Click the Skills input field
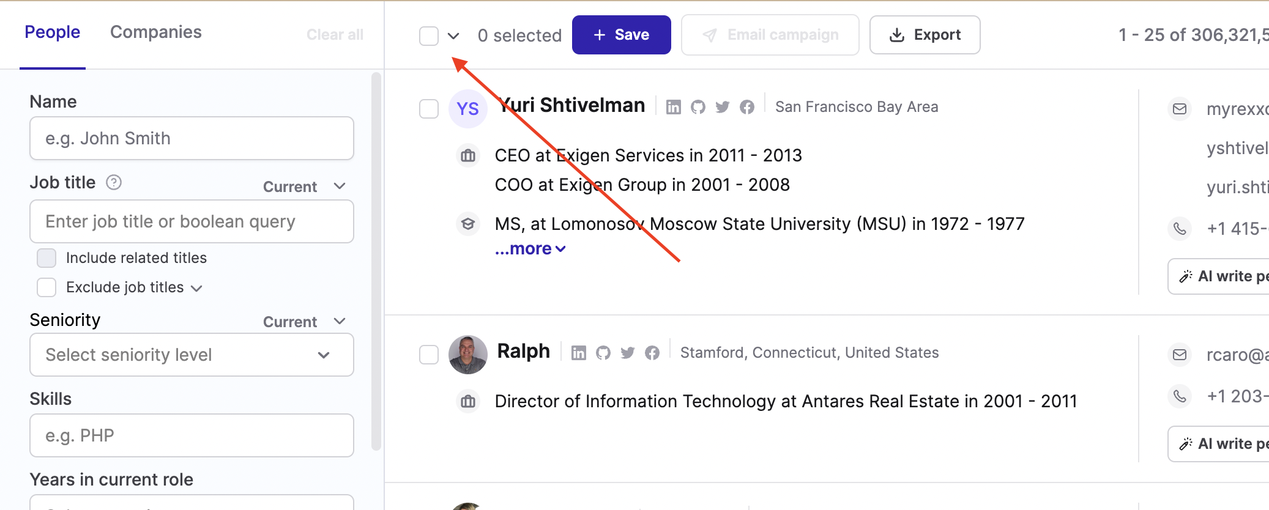The image size is (1269, 510). tap(192, 435)
